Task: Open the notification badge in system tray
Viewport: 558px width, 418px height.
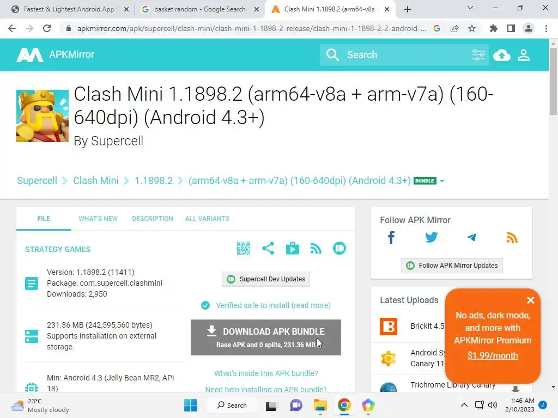Action: pyautogui.click(x=543, y=405)
